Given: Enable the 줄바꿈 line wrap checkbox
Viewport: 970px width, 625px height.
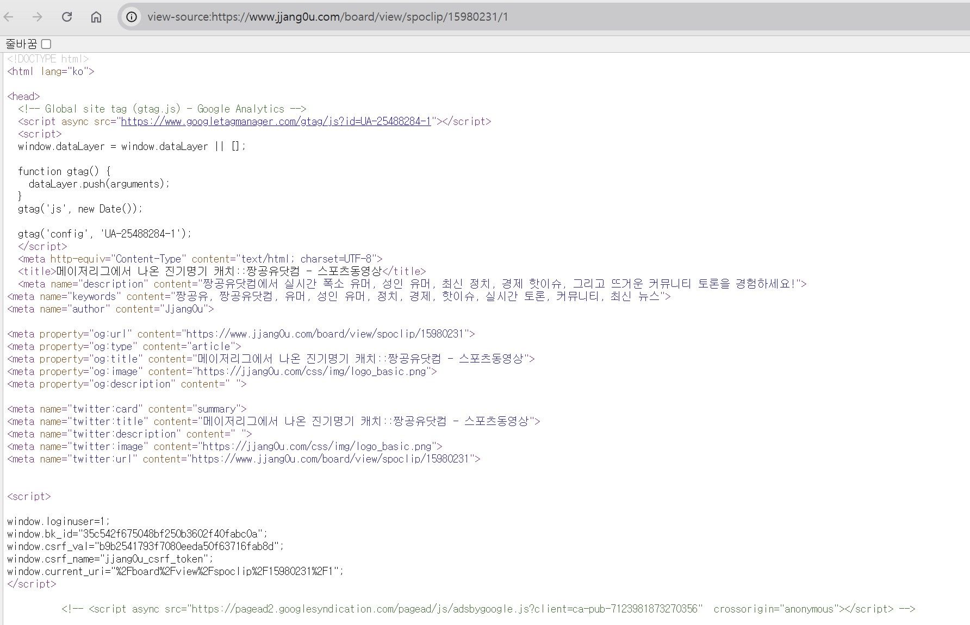Looking at the screenshot, I should (x=46, y=44).
